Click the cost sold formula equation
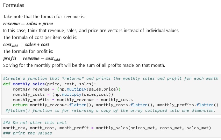 point(26,45)
